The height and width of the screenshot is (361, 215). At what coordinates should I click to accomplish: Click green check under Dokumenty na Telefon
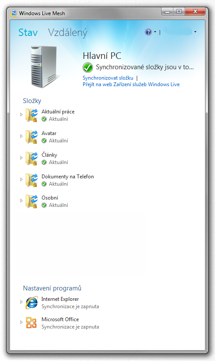[x=44, y=184]
